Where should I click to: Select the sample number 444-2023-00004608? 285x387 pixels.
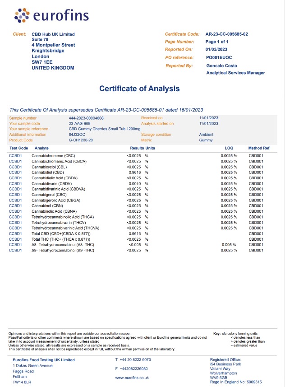[86, 118]
